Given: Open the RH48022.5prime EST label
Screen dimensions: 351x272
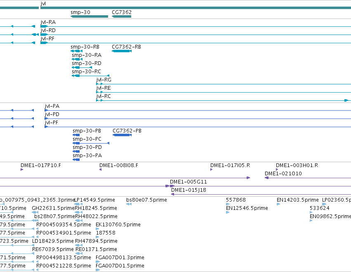Looking at the screenshot, I should pyautogui.click(x=96, y=216).
